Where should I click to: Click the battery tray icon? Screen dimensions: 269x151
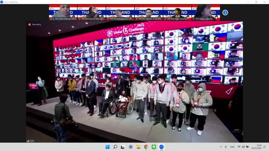tap(247, 147)
